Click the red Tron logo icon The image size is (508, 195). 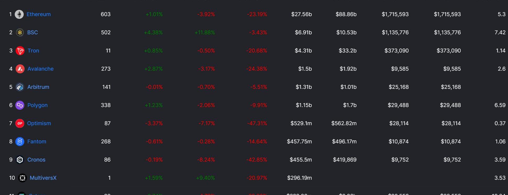tap(20, 51)
